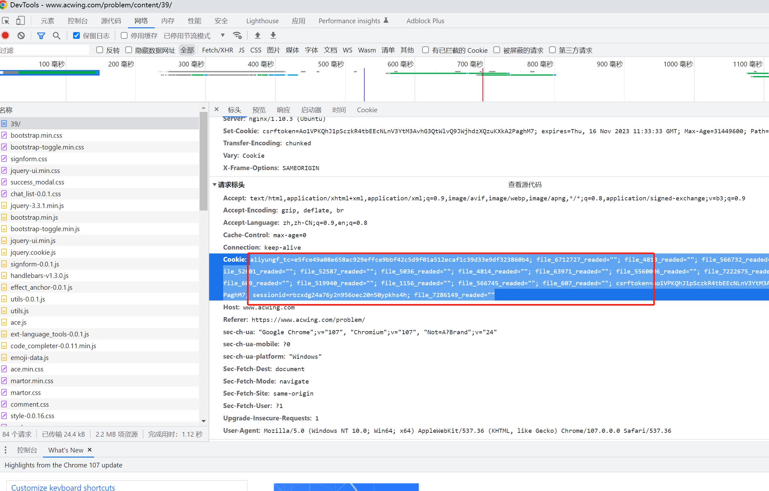
Task: Open the 响应 tab in details
Action: pyautogui.click(x=283, y=110)
